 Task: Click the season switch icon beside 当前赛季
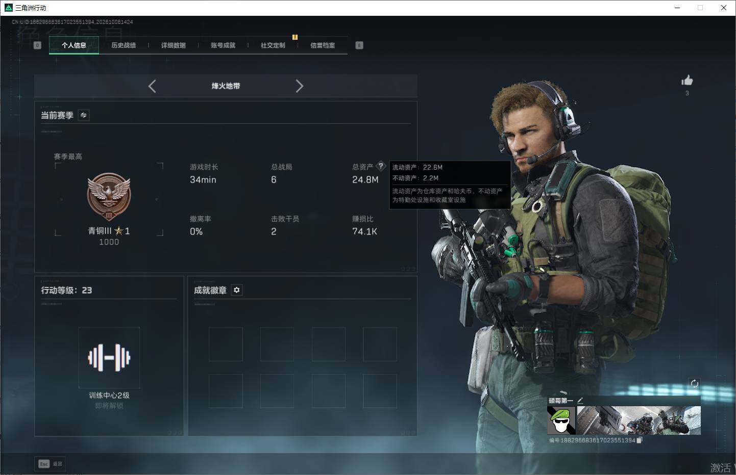pyautogui.click(x=84, y=115)
